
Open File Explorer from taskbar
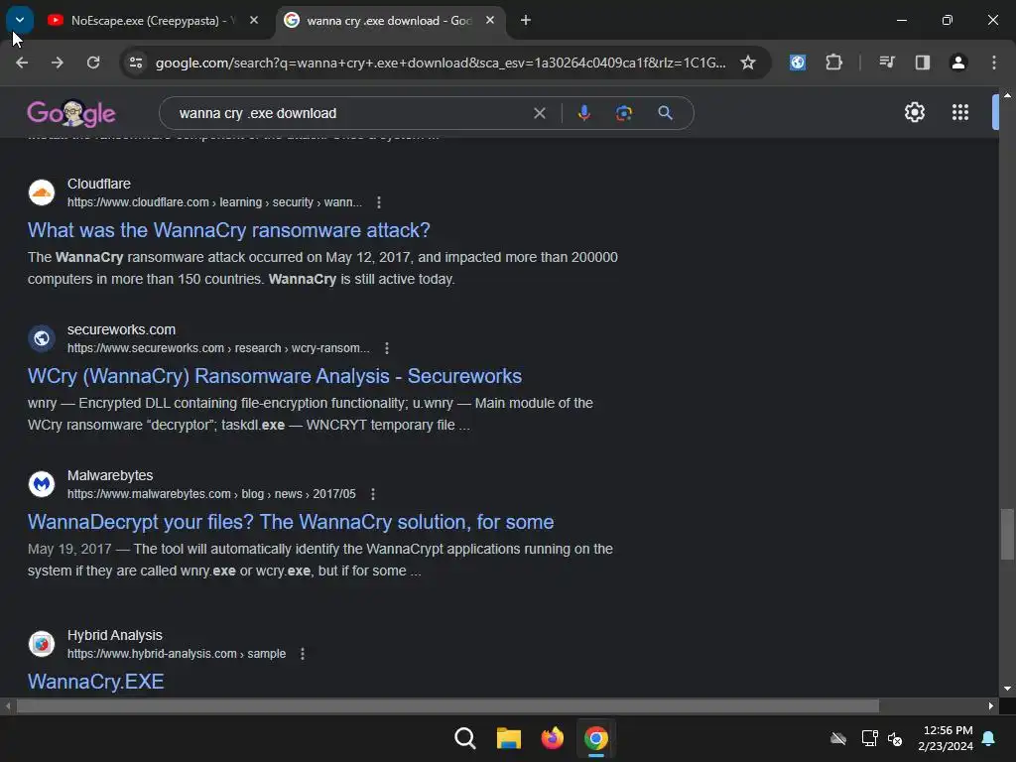(509, 738)
